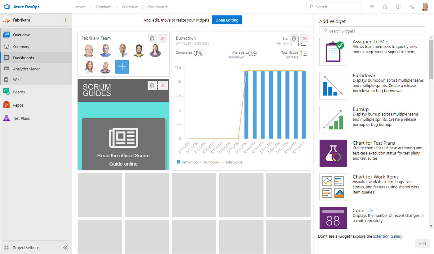Open the Marketplace shopping bag icon
The image size is (434, 254).
(x=385, y=7)
